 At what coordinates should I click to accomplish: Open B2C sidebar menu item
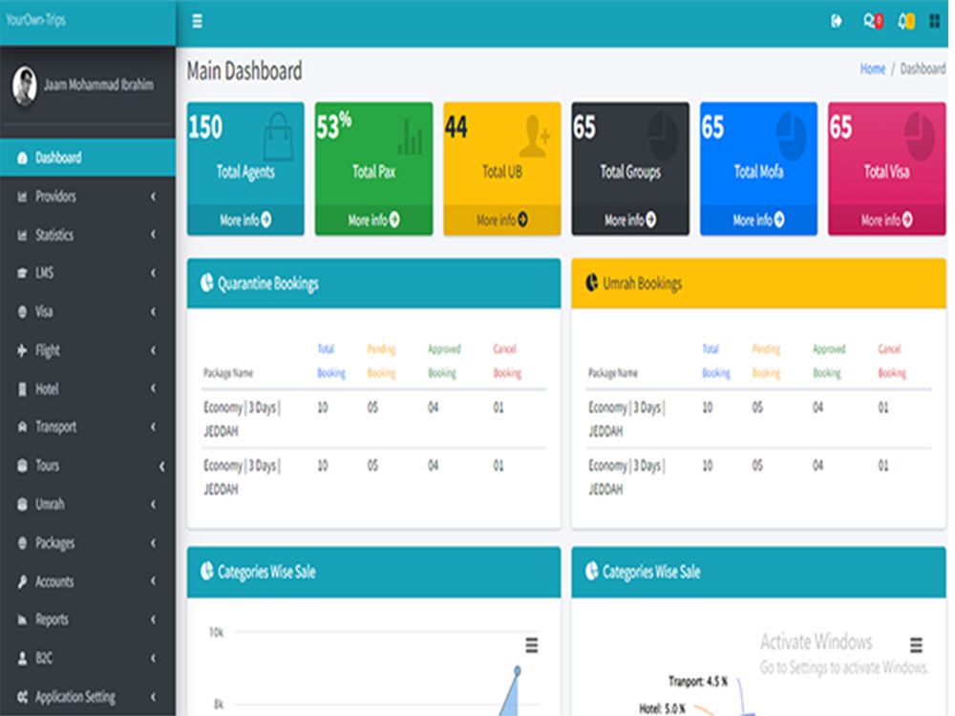tap(88, 658)
